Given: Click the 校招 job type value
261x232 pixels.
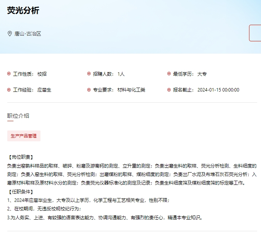Looking at the screenshot, I should point(42,74).
